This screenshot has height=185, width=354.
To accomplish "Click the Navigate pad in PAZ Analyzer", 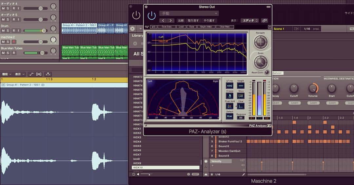I will [x=261, y=42].
